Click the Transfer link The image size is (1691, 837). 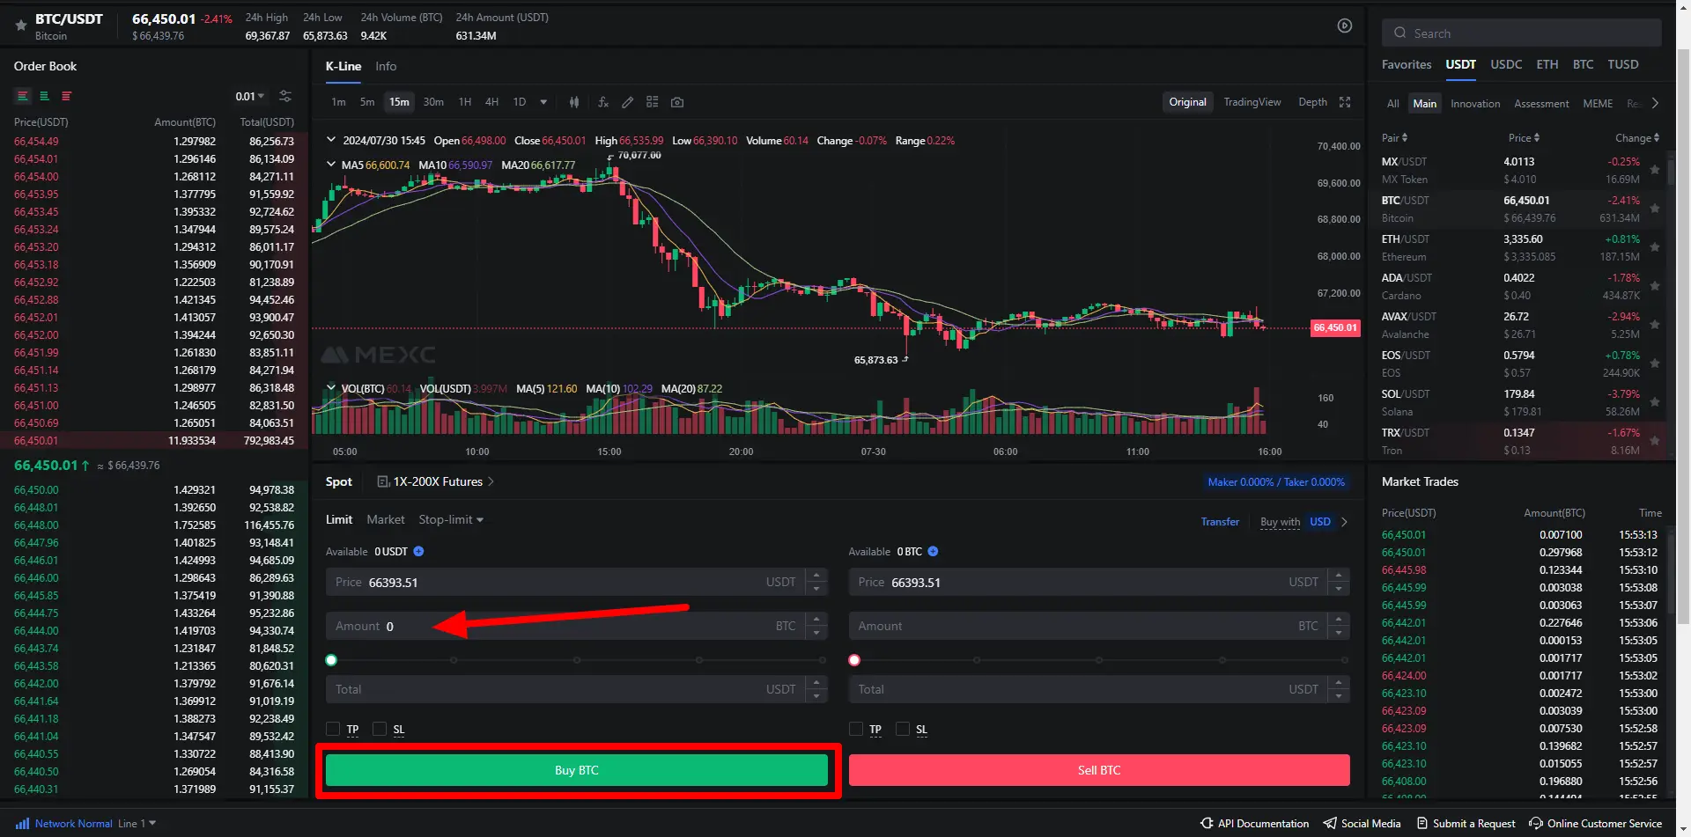[1220, 522]
